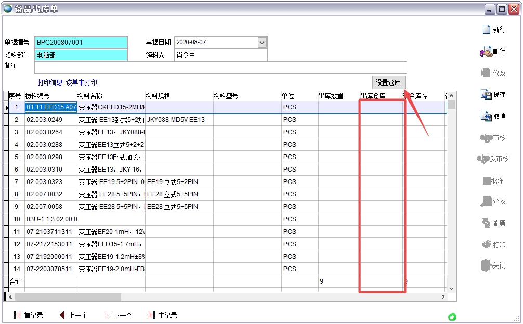Click the green status icon at bottom right
Screen dimensions: 523x324
click(x=452, y=317)
